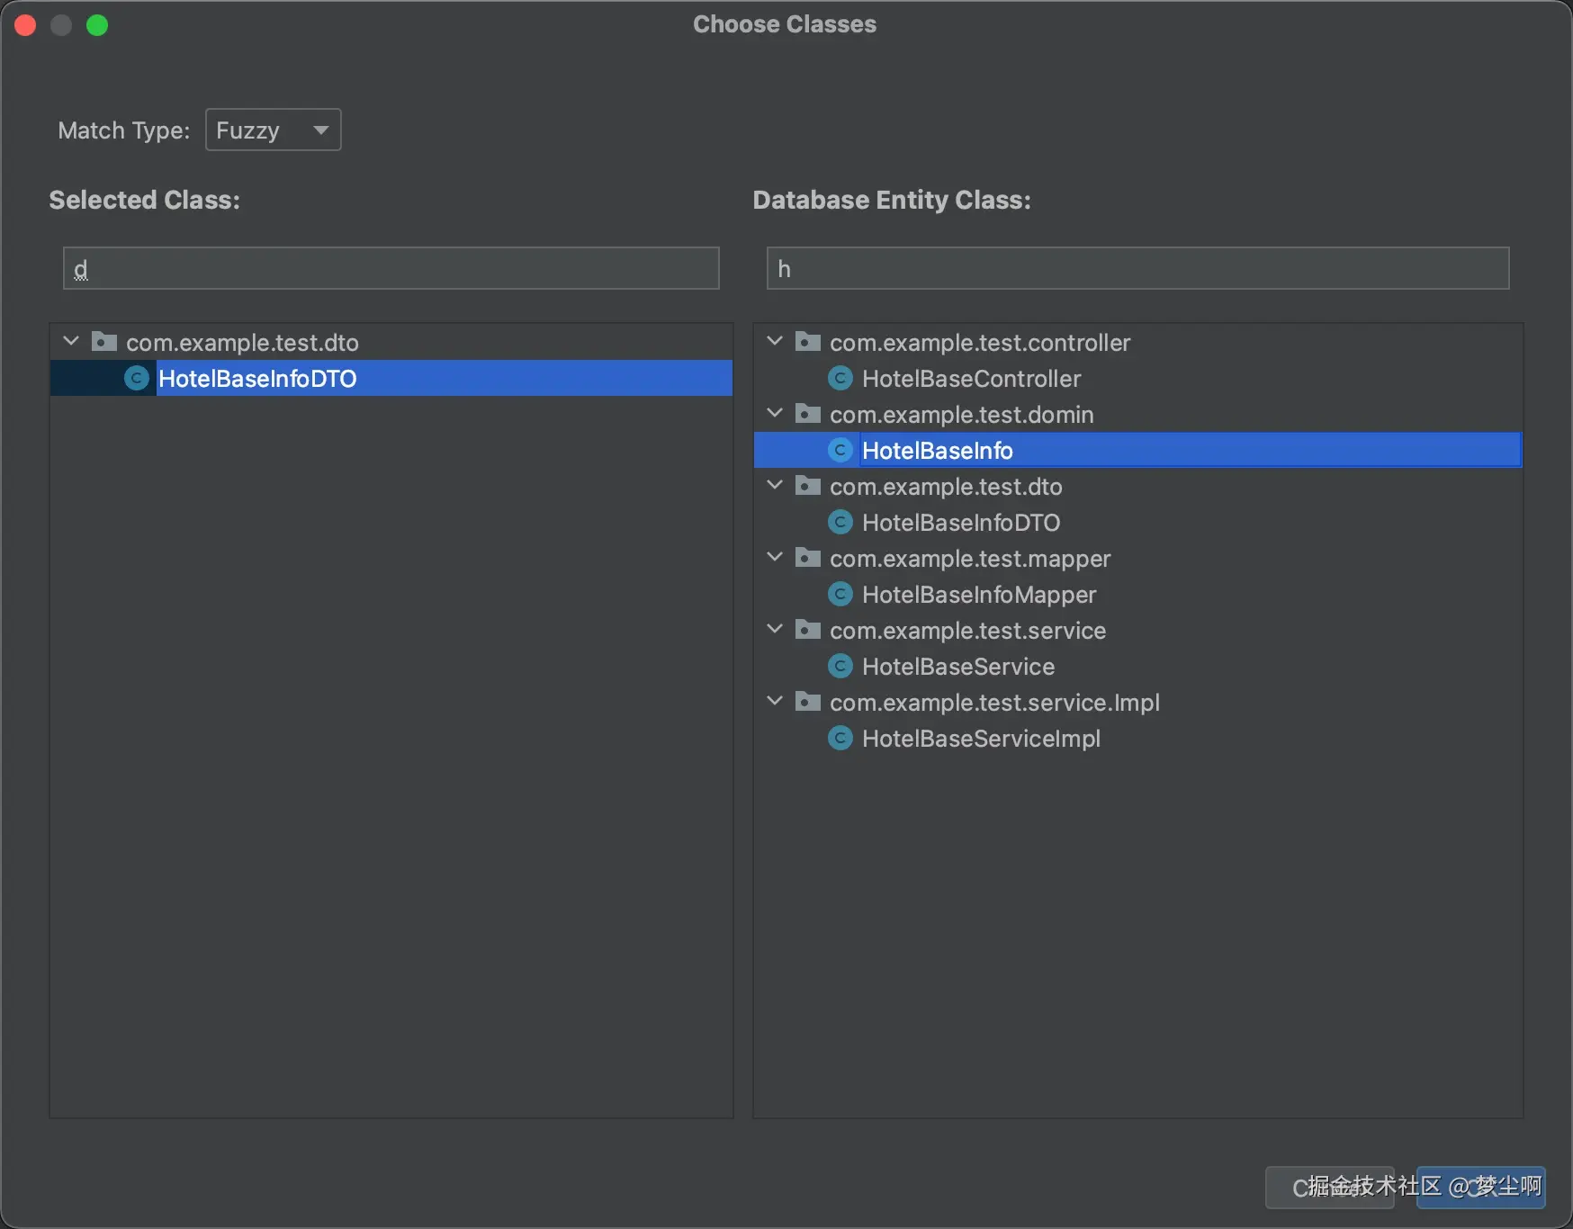Click the Cancel button
The width and height of the screenshot is (1573, 1229).
point(1328,1188)
